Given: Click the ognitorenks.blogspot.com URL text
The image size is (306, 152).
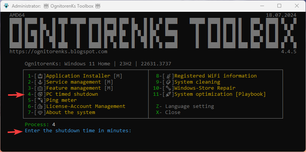Looking at the screenshot, I should click(58, 52).
